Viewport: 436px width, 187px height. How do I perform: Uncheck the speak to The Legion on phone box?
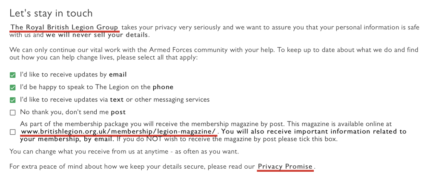(x=13, y=88)
